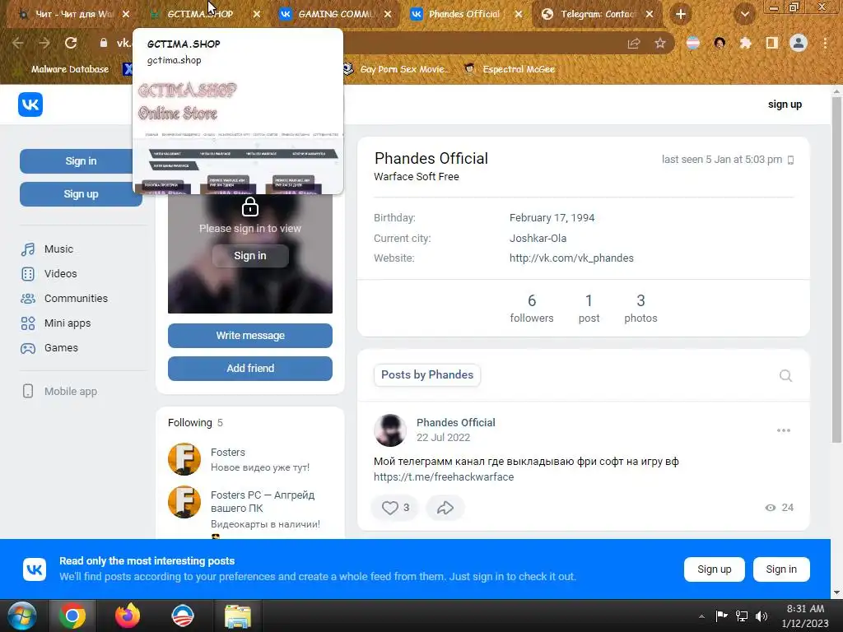Go forward in browser history

tap(44, 43)
